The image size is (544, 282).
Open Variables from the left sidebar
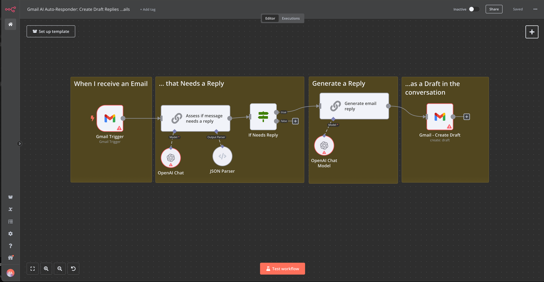coord(10,209)
